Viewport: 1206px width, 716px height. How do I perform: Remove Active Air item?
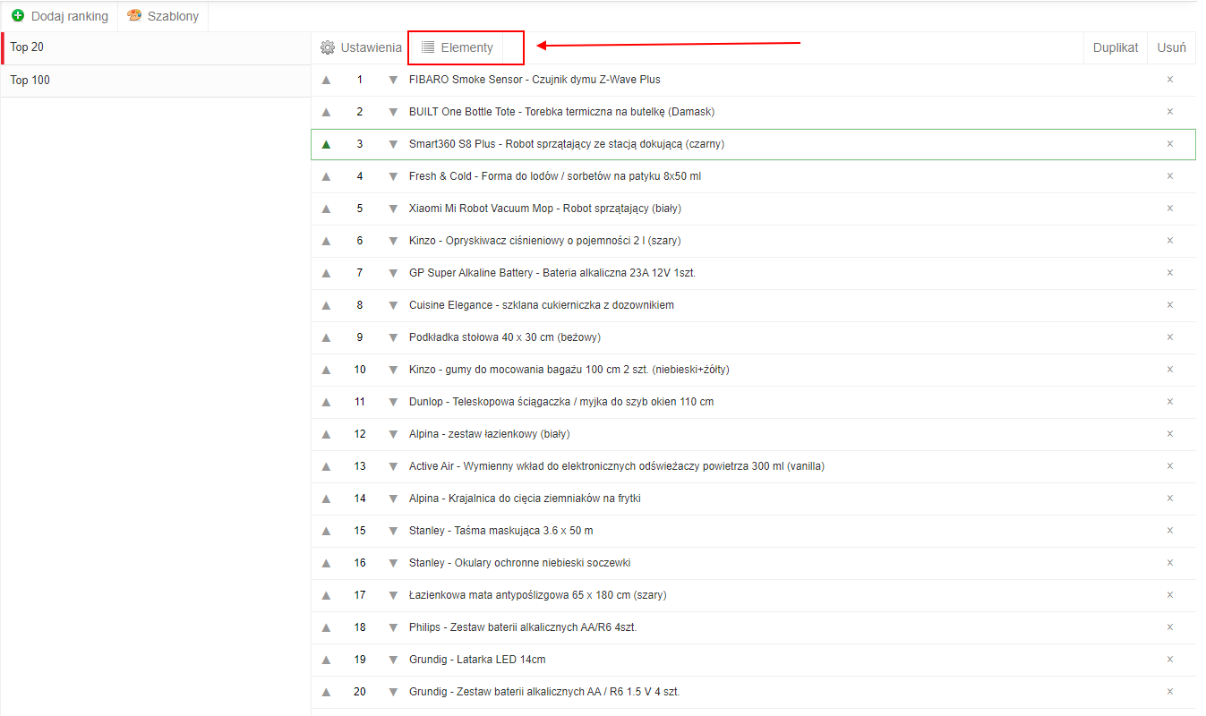pos(1169,466)
